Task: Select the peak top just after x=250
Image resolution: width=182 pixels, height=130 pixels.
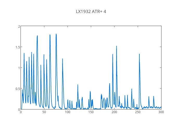Action: 139,54
